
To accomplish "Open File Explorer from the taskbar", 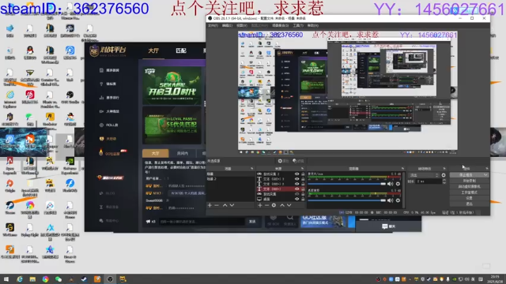I will [32, 279].
